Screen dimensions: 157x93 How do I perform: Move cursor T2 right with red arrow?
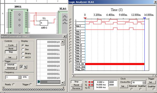pyautogui.click(x=92, y=85)
